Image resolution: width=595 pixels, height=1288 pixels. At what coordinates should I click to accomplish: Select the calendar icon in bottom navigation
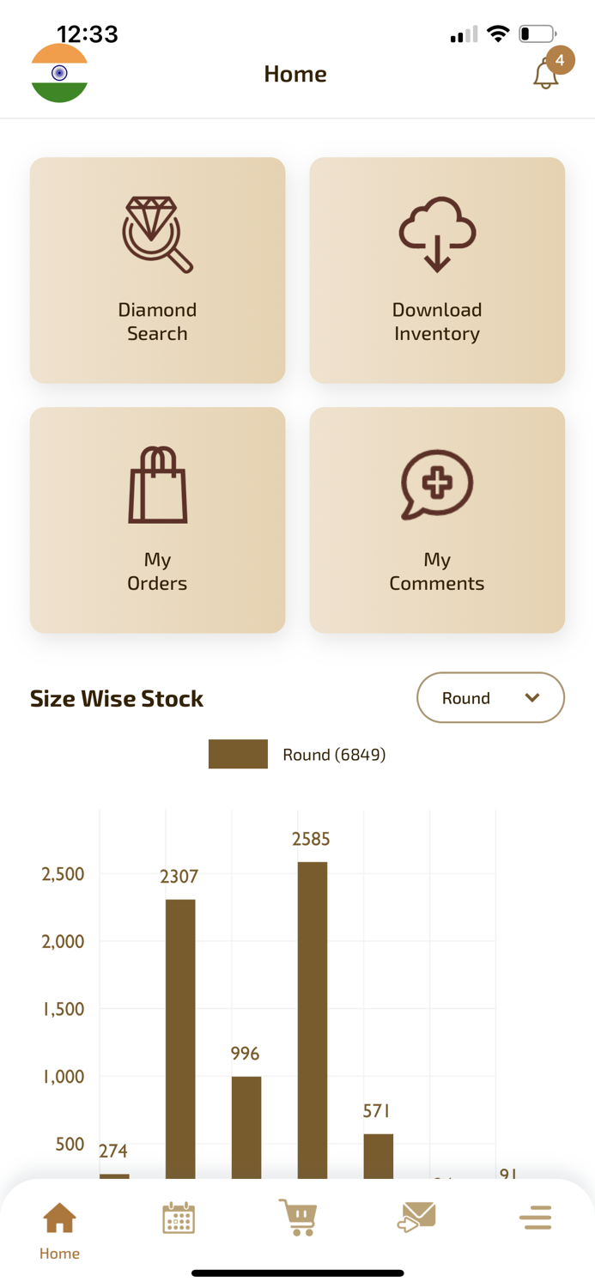click(178, 1218)
